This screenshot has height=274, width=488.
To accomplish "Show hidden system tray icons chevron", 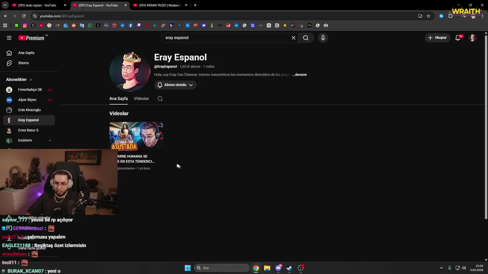I will (x=441, y=268).
